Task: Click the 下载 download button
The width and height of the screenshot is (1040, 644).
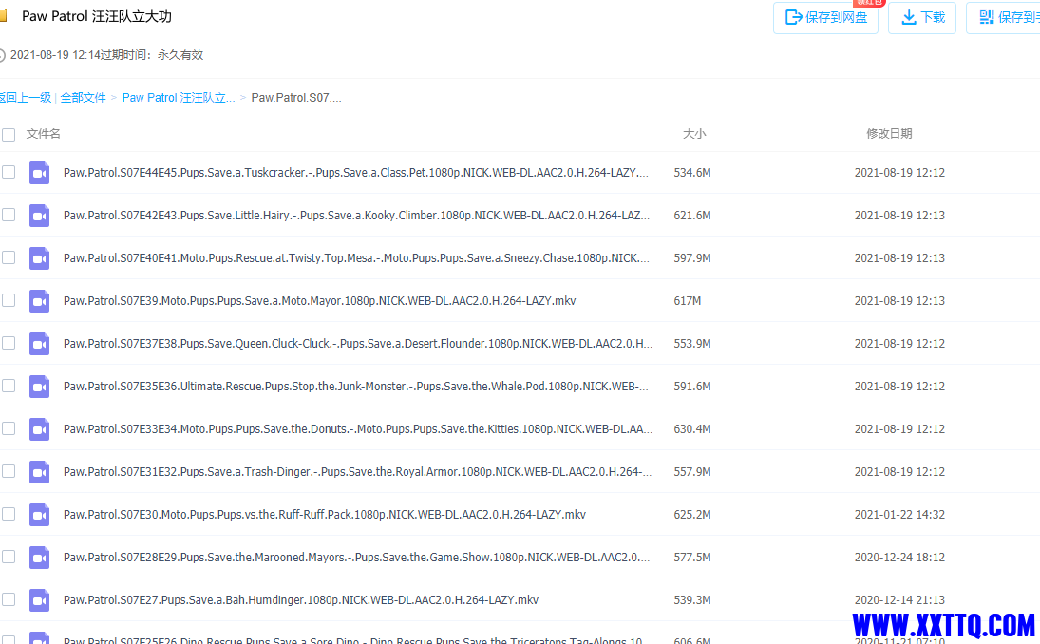Action: (922, 17)
